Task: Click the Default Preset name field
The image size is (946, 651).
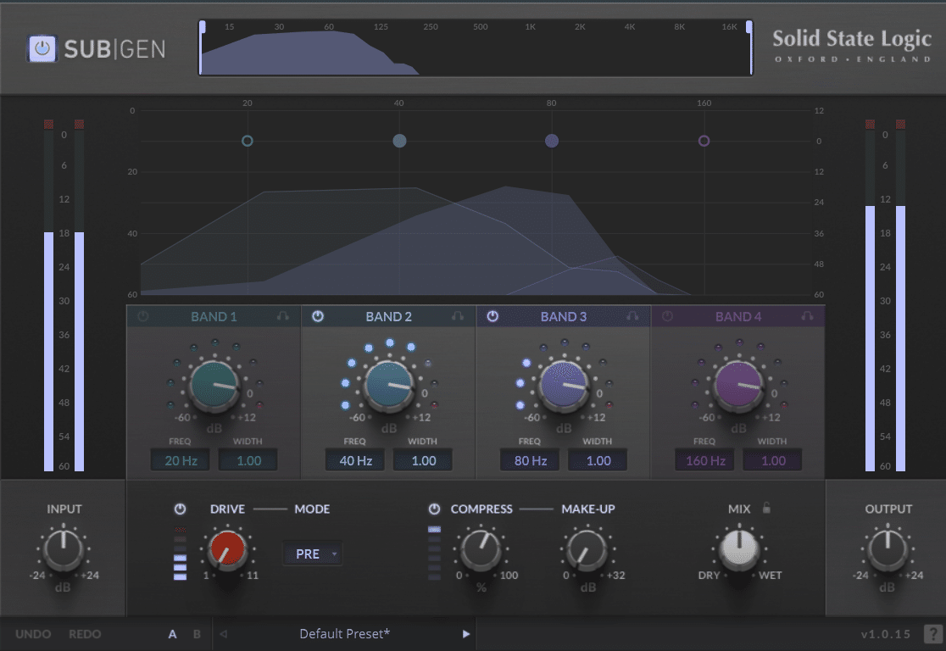Action: [344, 633]
